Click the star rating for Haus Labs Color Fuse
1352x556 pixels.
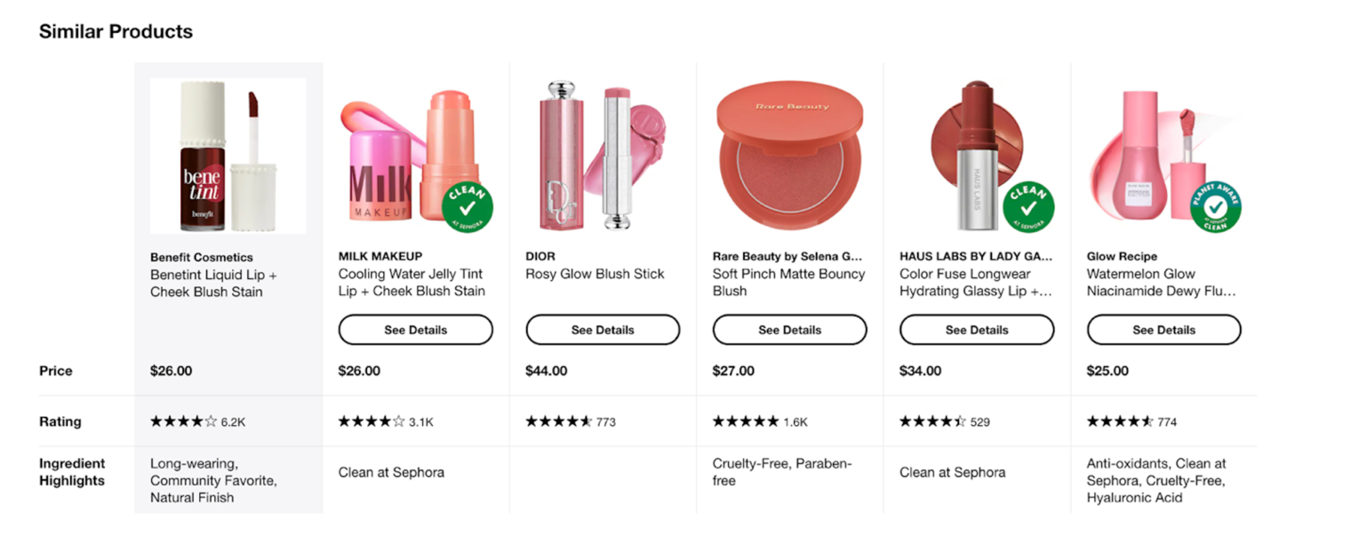[x=932, y=421]
